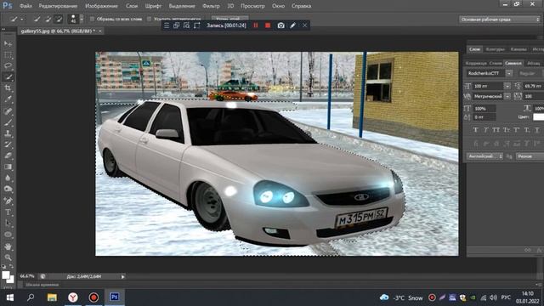Open the Изображение menu

point(101,6)
